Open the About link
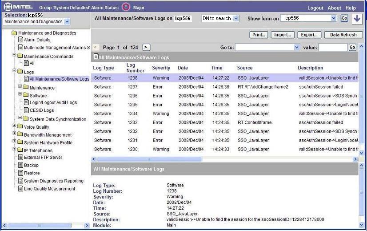The width and height of the screenshot is (367, 231). point(334,8)
